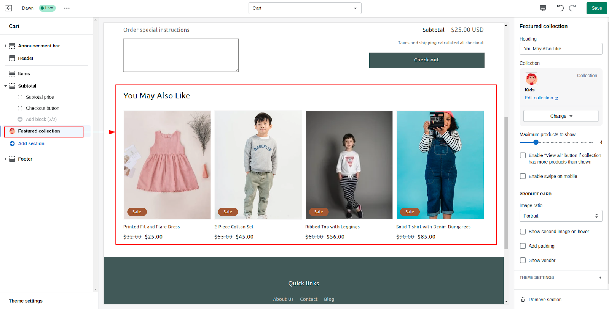Click the exit editor back icon
This screenshot has width=609, height=309.
(9, 8)
